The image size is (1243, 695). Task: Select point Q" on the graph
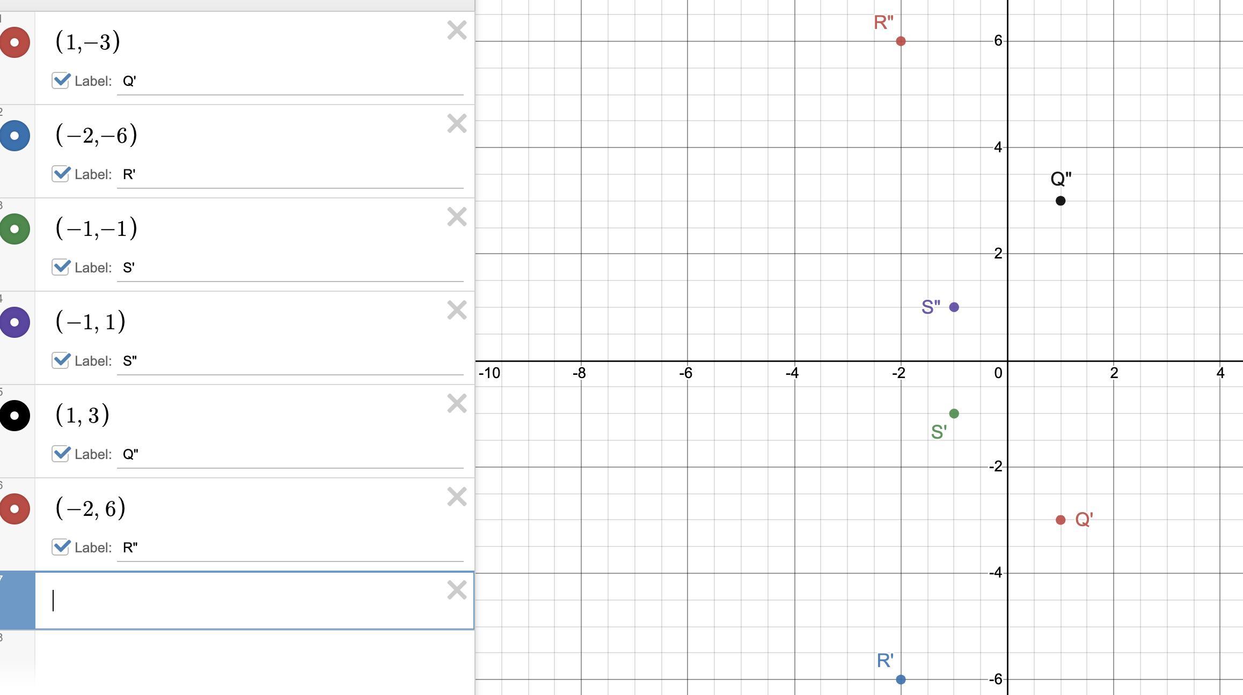[1060, 201]
